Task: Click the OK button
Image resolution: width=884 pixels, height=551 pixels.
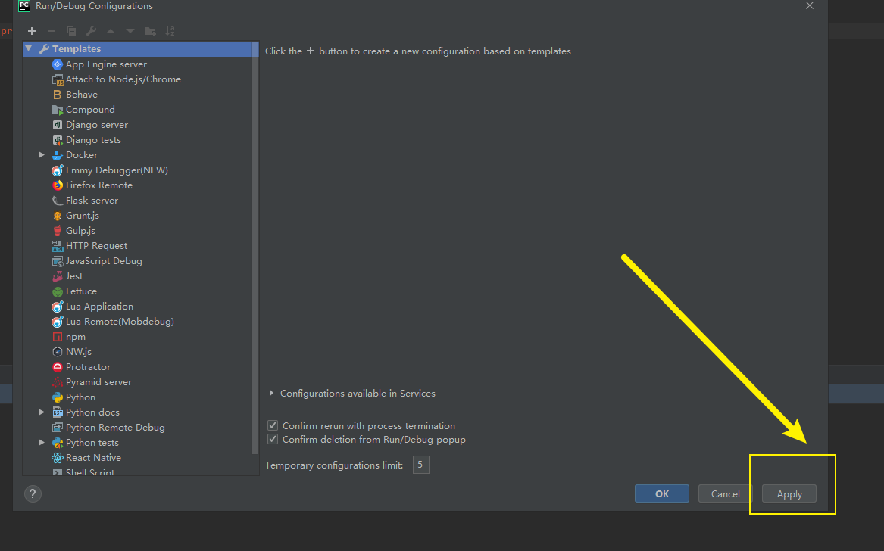Action: point(661,493)
